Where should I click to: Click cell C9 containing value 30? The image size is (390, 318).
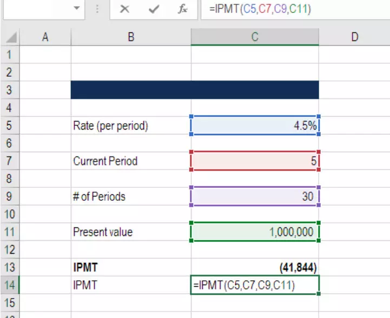[x=255, y=197]
